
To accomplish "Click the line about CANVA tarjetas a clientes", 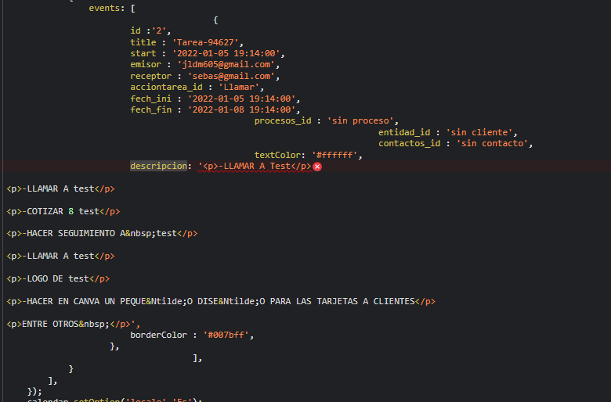I will 221,301.
